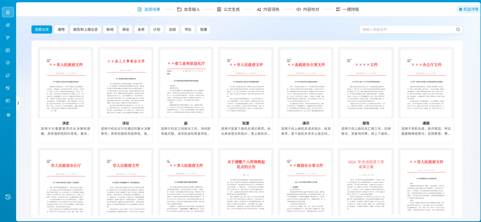
Task: Switch to the 新闻 category
Action: 110,29
